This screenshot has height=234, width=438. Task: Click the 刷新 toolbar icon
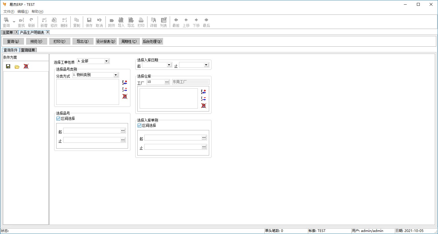[x=31, y=22]
